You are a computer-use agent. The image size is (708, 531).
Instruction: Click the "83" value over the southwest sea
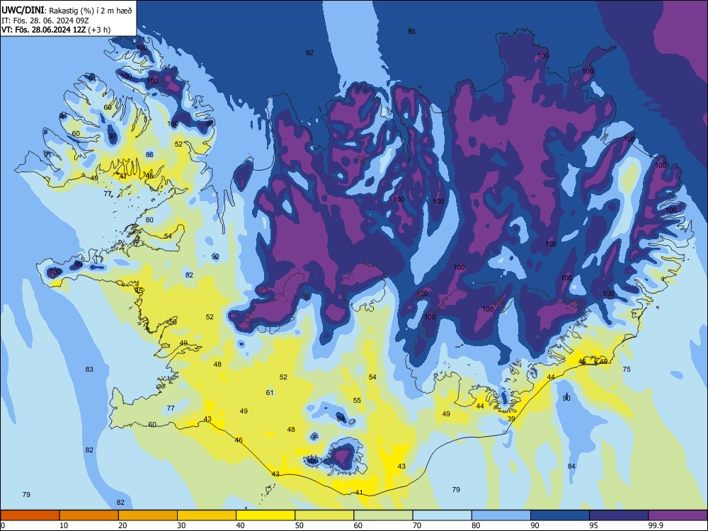click(x=89, y=370)
